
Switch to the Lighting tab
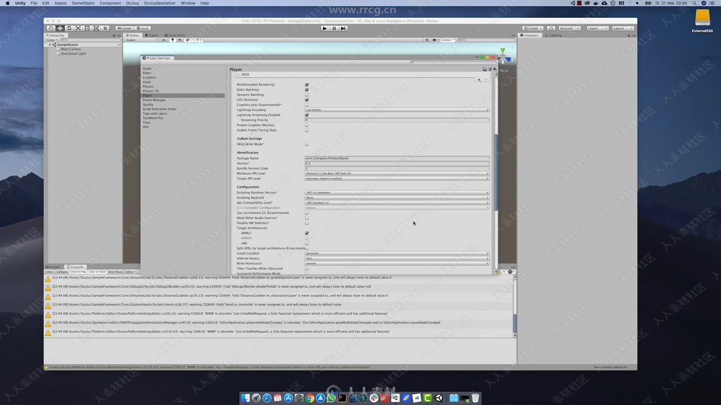pos(553,35)
